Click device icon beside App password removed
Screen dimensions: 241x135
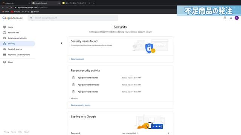coord(73,85)
